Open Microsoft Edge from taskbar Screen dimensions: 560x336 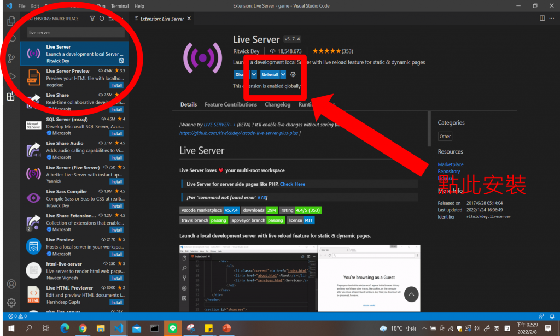click(65, 328)
